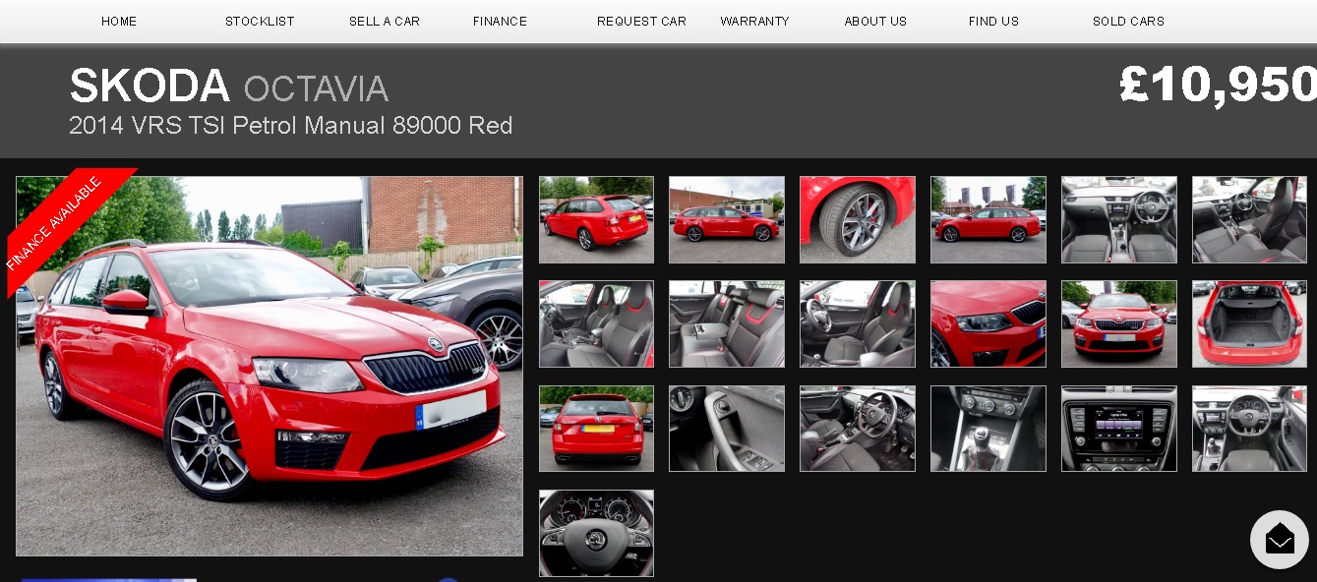View rear three-quarter car thumbnail
This screenshot has height=582, width=1317.
596,219
